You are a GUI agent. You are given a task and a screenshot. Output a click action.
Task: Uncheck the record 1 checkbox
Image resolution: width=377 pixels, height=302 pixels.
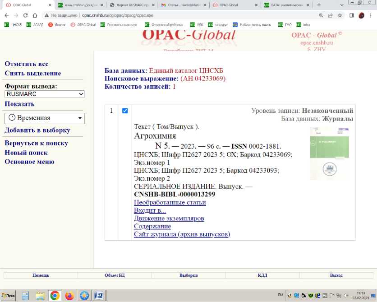click(125, 111)
